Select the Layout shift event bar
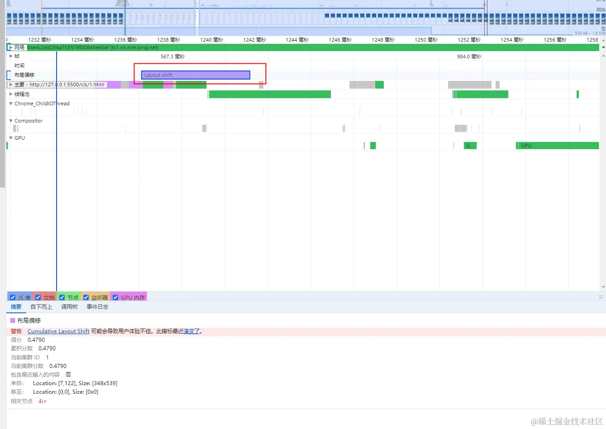Viewport: 606px width, 429px height. [x=196, y=75]
